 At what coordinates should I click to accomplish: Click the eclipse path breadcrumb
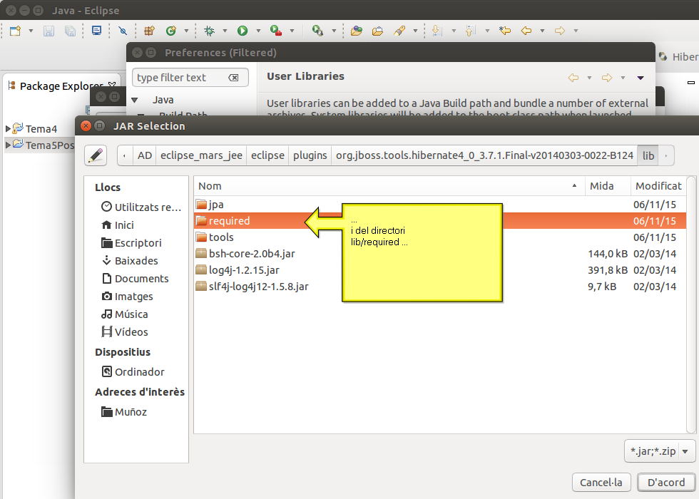coord(267,155)
